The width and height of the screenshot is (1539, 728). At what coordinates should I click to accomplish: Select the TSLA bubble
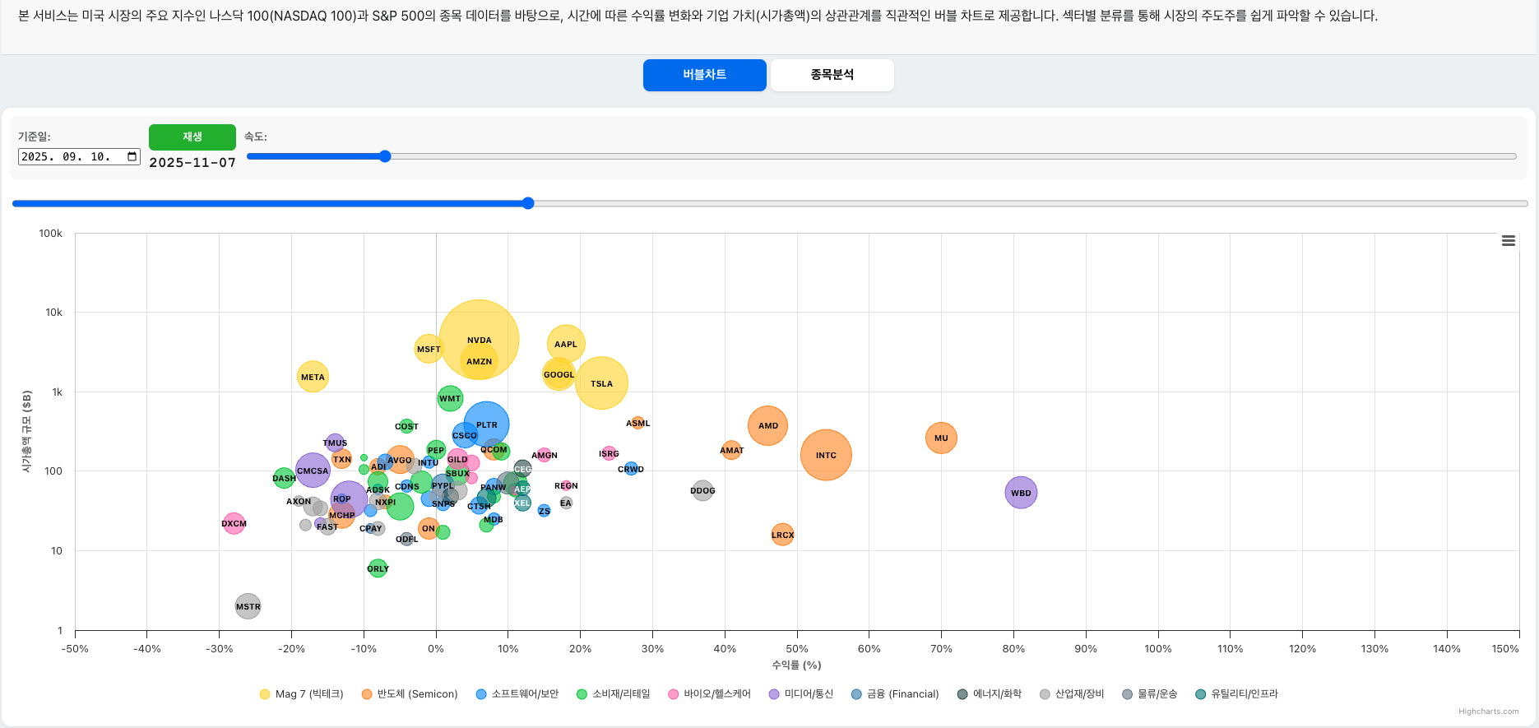601,383
